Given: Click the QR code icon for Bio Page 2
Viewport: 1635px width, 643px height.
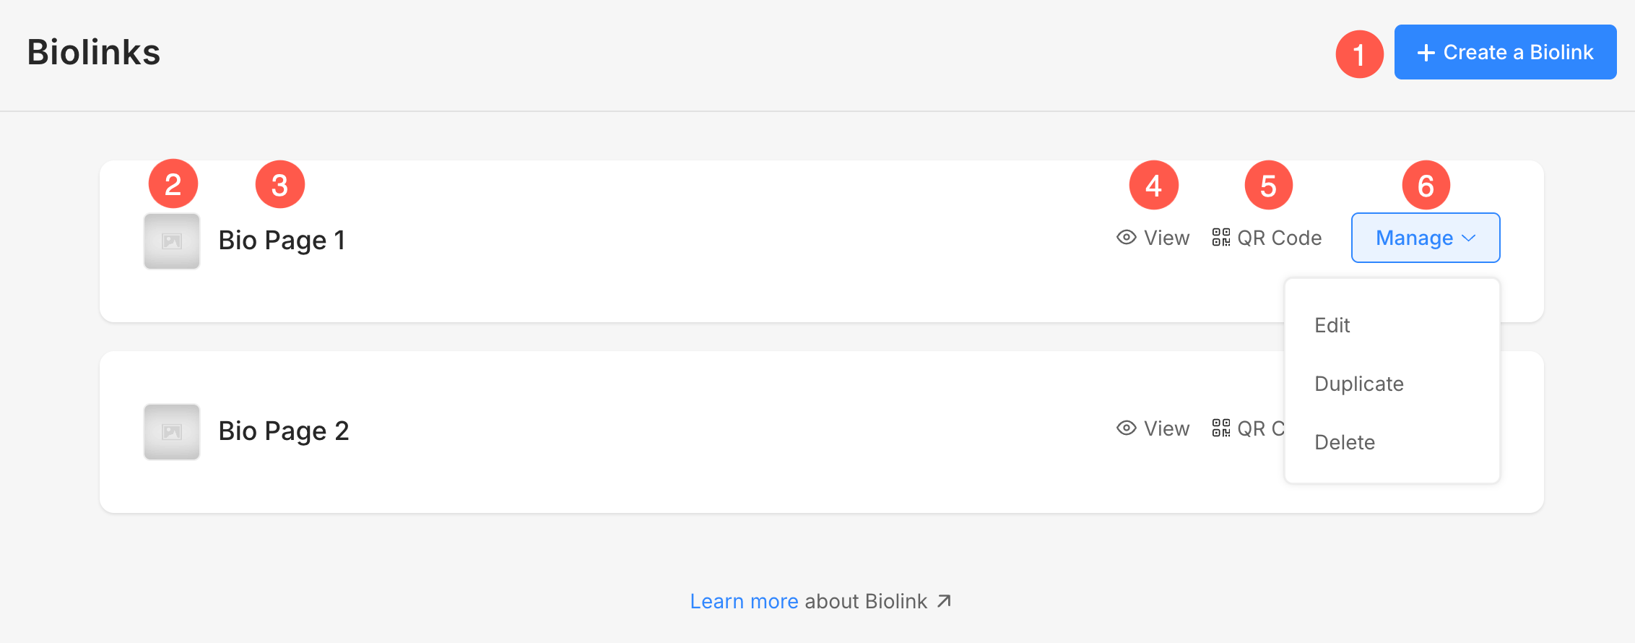Looking at the screenshot, I should click(1221, 428).
